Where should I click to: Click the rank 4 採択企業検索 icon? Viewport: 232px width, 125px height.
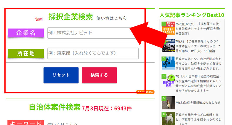coord(168,82)
